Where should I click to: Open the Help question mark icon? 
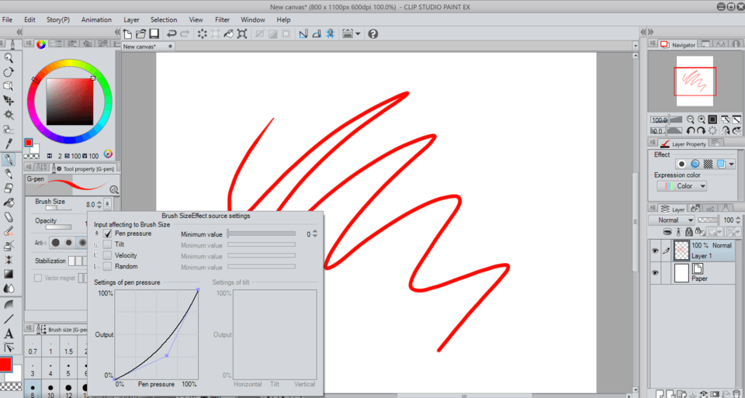click(x=373, y=34)
